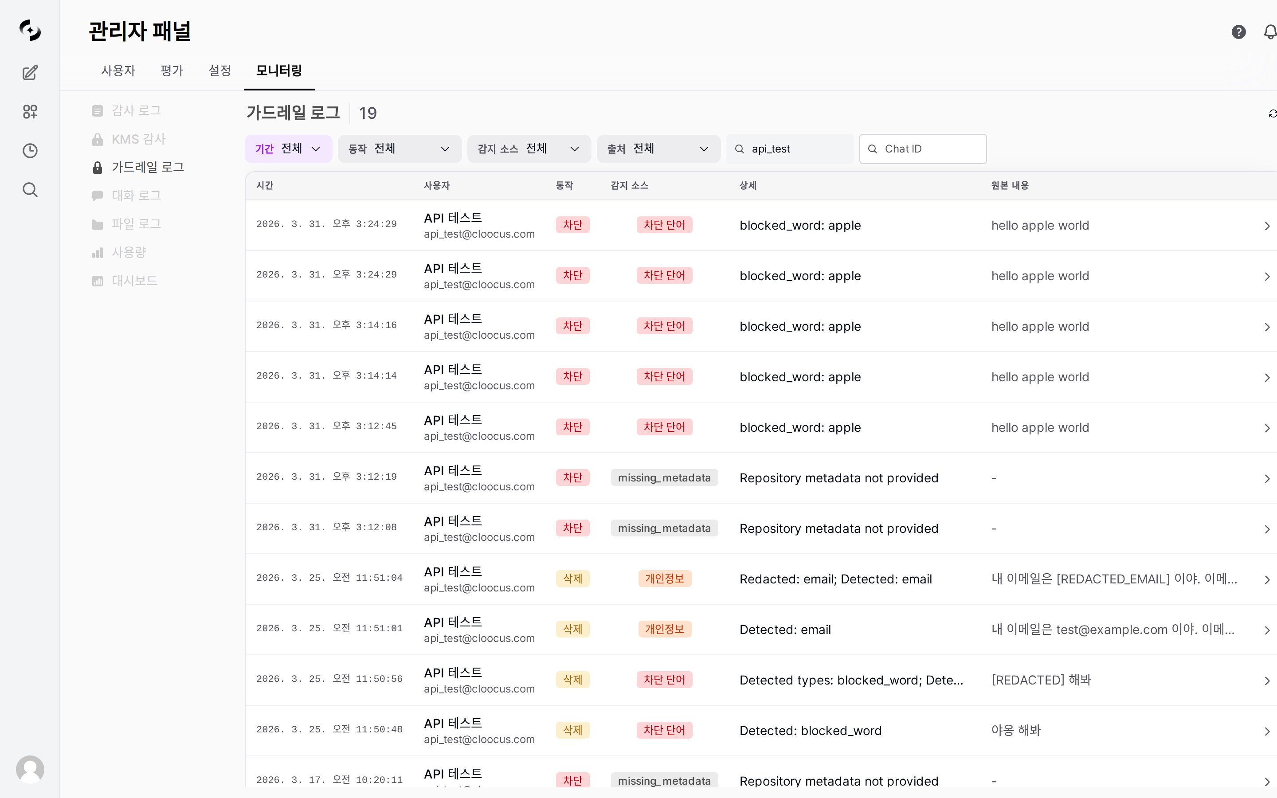Image resolution: width=1277 pixels, height=798 pixels.
Task: Open 대시보드 in the side menu
Action: (x=134, y=280)
